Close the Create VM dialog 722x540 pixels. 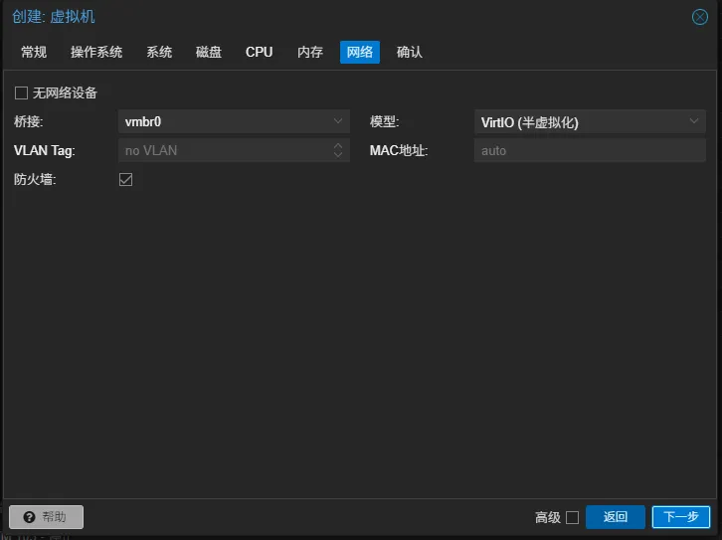coord(699,17)
